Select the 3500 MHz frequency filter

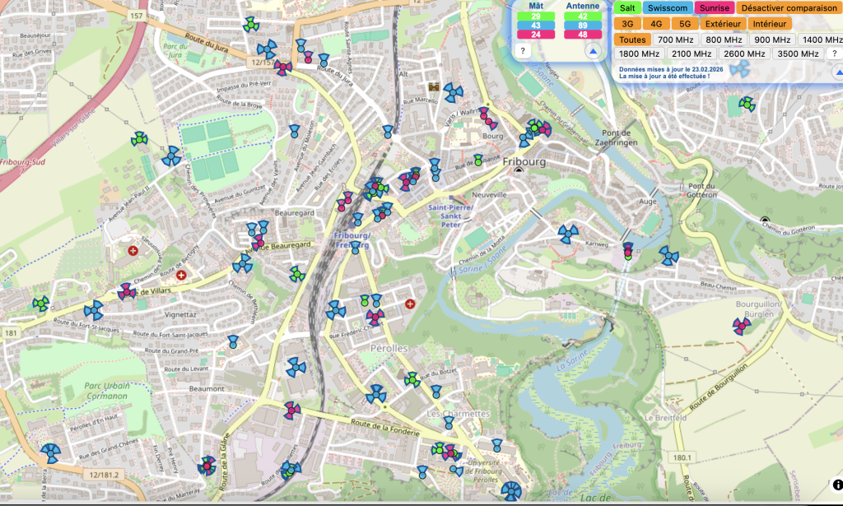pos(799,53)
